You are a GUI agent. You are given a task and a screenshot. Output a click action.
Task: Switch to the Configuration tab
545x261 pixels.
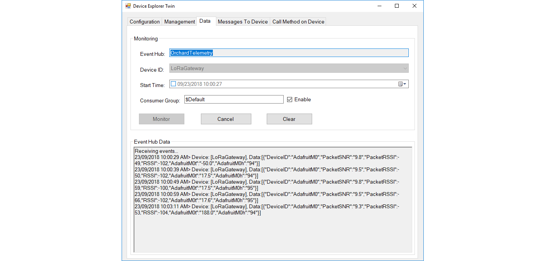pyautogui.click(x=144, y=22)
